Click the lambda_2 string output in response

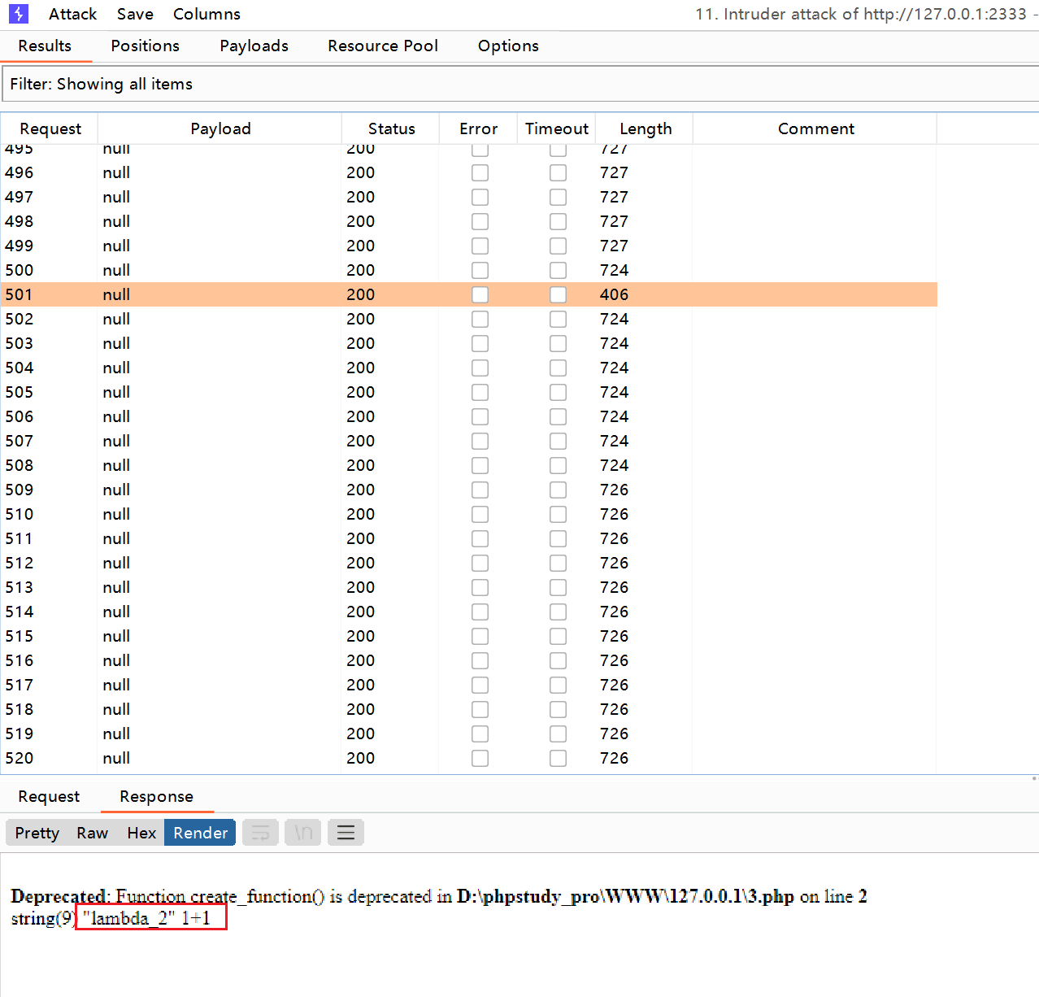coord(128,918)
